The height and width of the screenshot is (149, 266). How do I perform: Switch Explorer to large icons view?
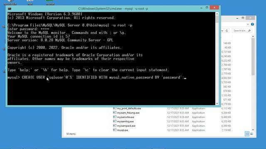[x=252, y=134]
